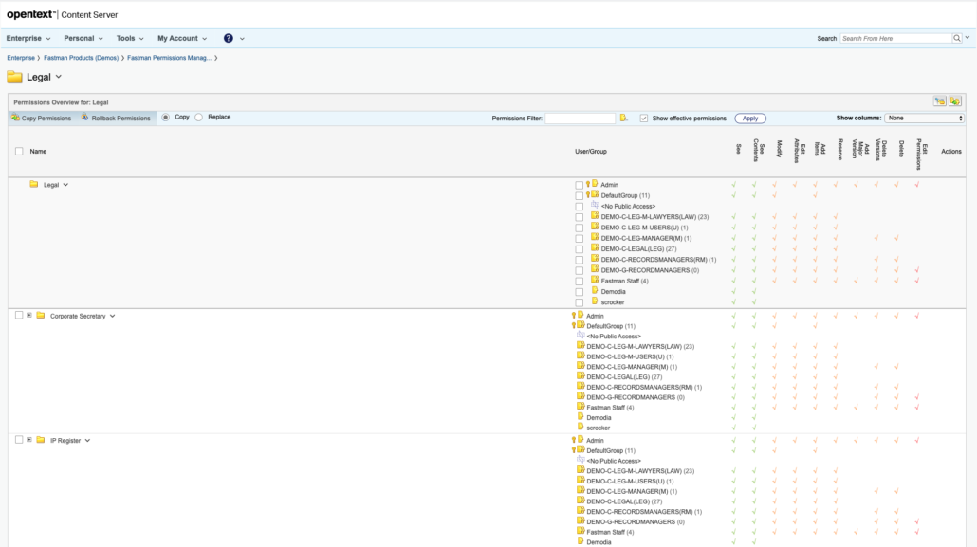Open the Personal menu
The width and height of the screenshot is (977, 547).
coord(83,38)
